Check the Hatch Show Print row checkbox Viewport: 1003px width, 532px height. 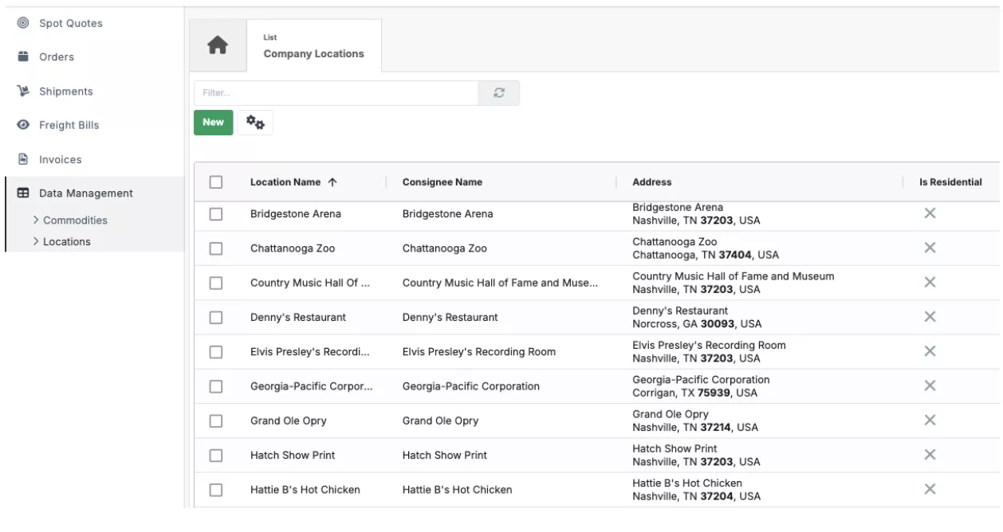click(215, 456)
